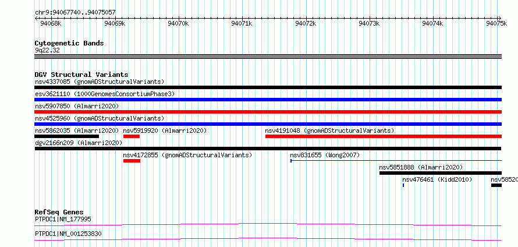
Task: Open the blue nsv4525960 variant bar
Action: tap(268, 124)
